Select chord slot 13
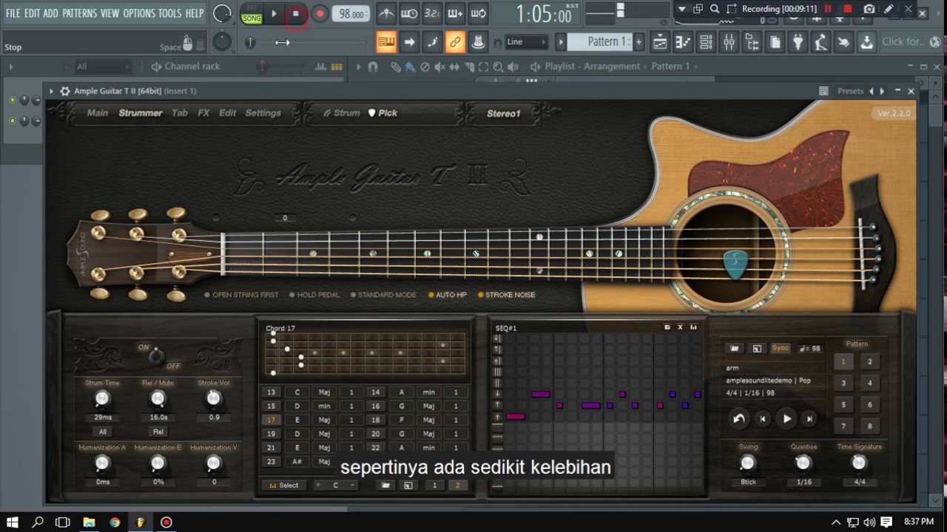The height and width of the screenshot is (532, 947). [x=271, y=392]
